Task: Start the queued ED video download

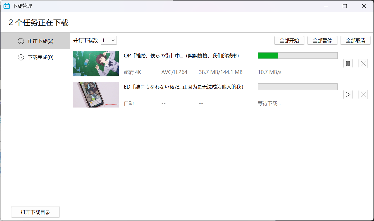Action: click(x=348, y=94)
